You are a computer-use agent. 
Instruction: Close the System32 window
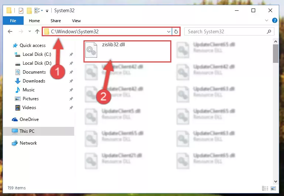(x=270, y=10)
